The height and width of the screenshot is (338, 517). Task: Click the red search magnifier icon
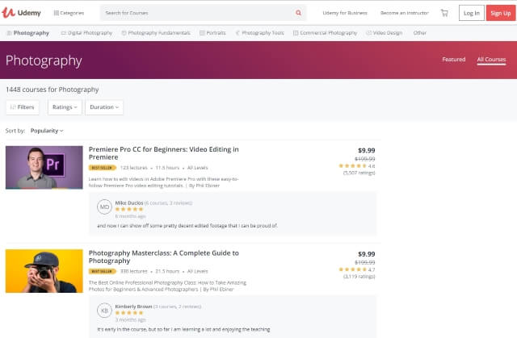pyautogui.click(x=298, y=13)
